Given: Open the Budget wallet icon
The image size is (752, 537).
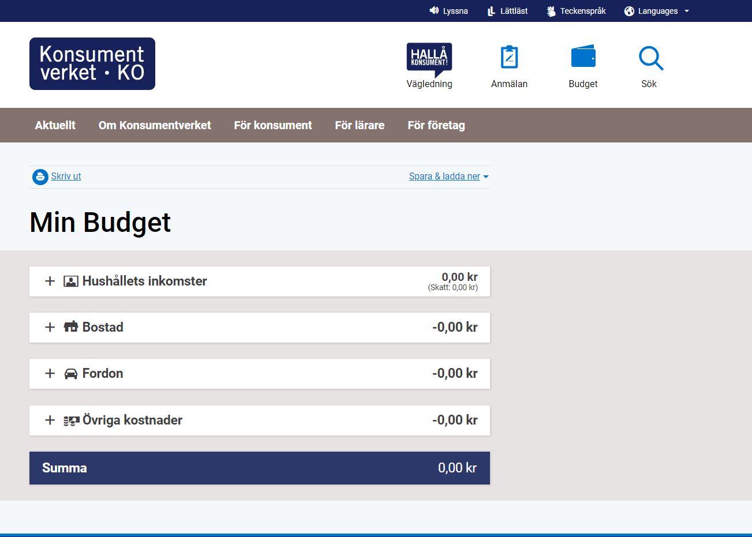Looking at the screenshot, I should click(583, 57).
